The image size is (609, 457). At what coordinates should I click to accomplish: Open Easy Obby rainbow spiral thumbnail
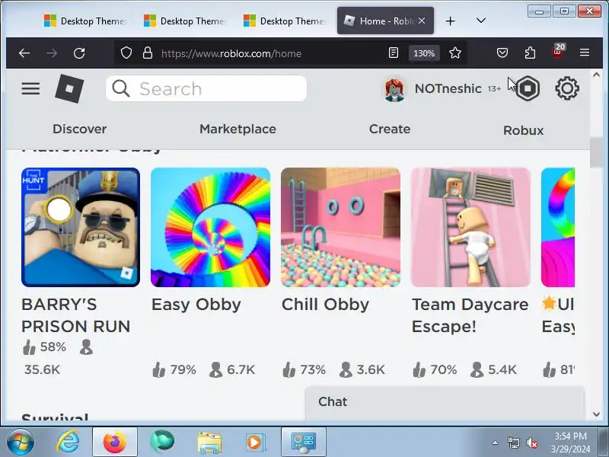tap(211, 227)
